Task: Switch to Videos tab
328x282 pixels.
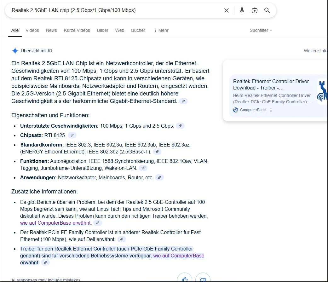Action: [32, 30]
